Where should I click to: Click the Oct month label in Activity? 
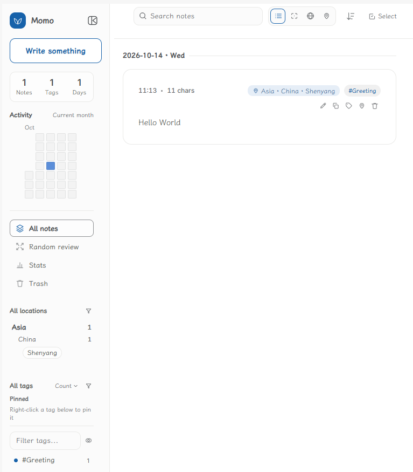(30, 127)
